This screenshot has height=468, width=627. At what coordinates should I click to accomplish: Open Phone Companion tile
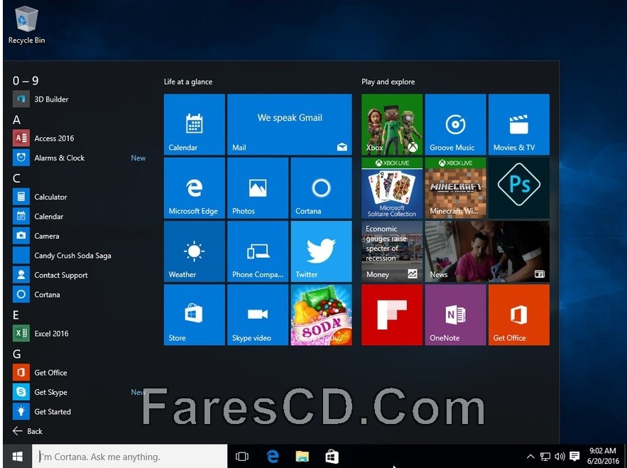point(258,251)
